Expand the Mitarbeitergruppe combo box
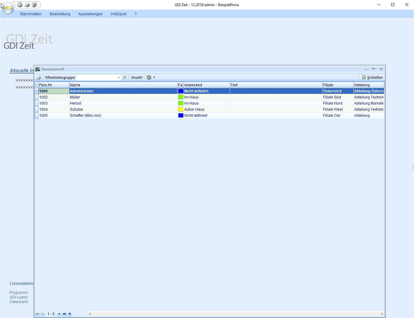 pyautogui.click(x=119, y=77)
